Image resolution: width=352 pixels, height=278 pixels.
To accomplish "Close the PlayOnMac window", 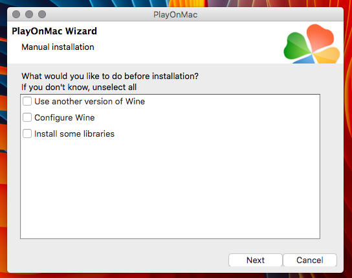I will coord(16,14).
